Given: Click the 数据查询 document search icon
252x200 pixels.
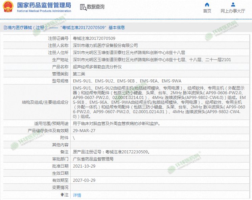Looking at the screenshot, I should coord(83,7).
